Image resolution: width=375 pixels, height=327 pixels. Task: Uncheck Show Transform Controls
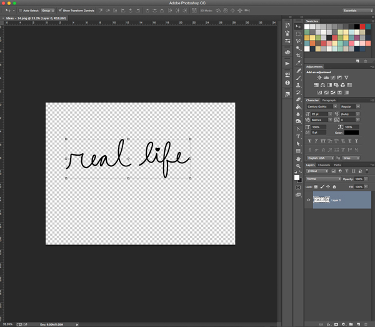[60, 11]
